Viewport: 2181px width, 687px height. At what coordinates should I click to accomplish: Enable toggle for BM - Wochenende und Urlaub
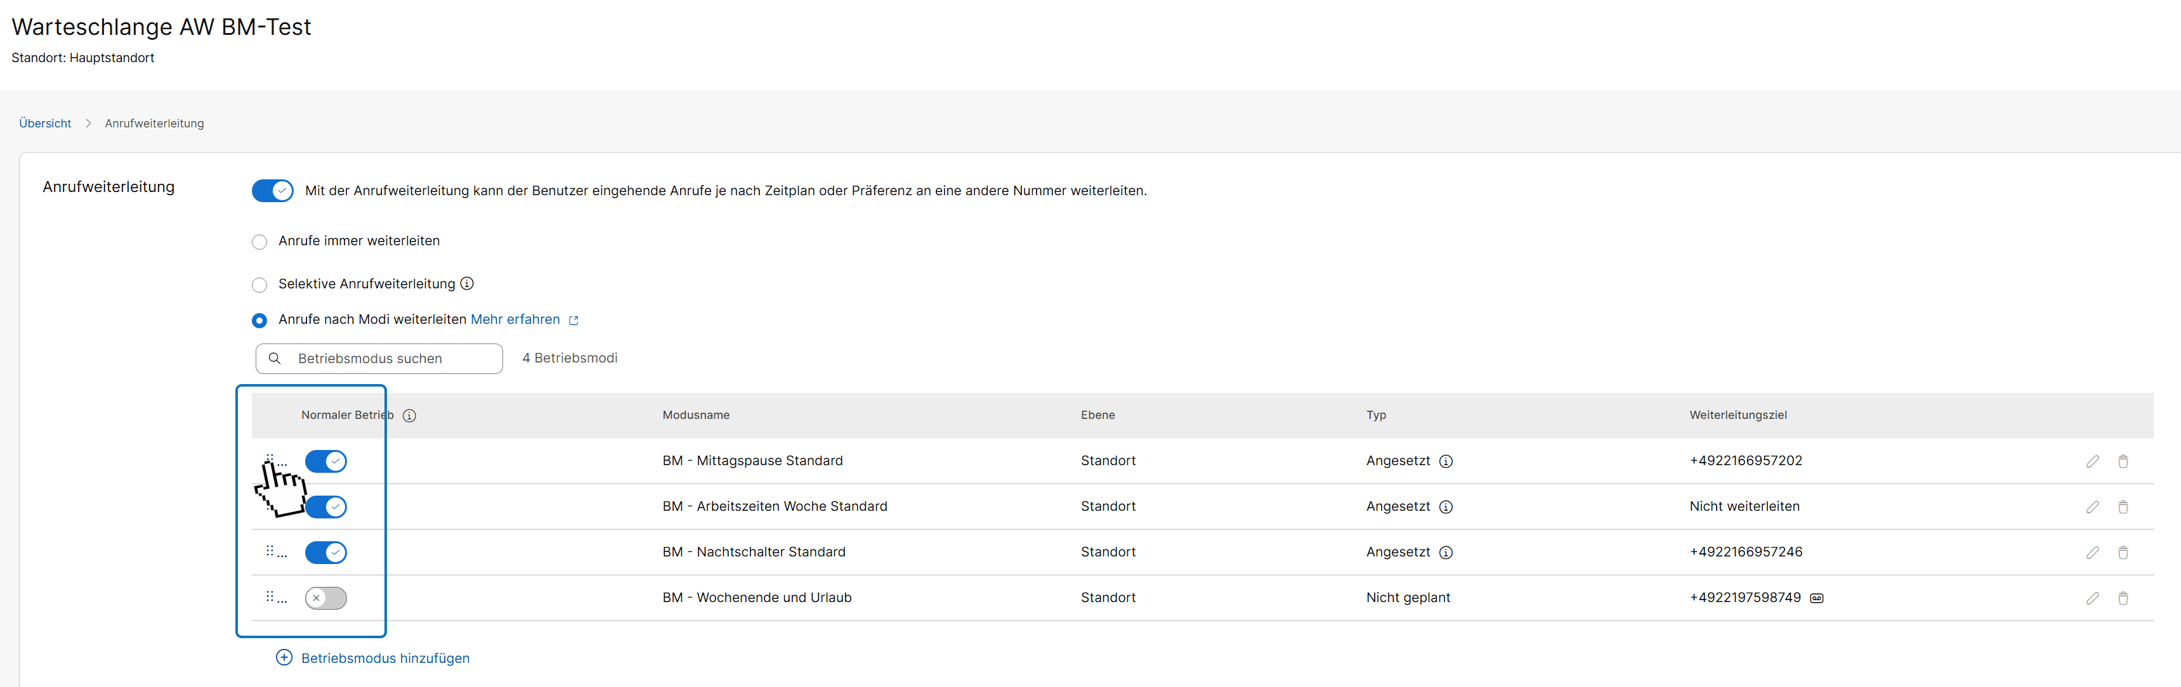click(x=326, y=598)
